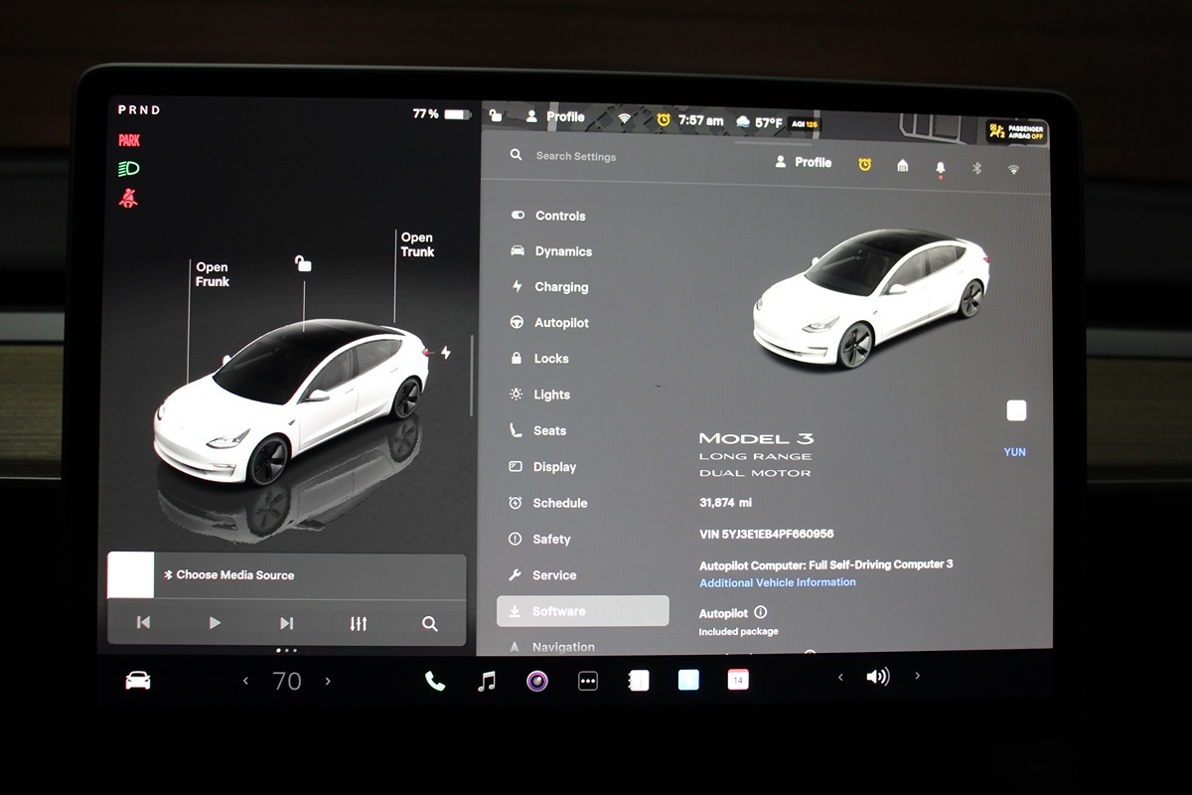The height and width of the screenshot is (795, 1192).
Task: Open Additional Vehicle Information link
Action: [777, 582]
